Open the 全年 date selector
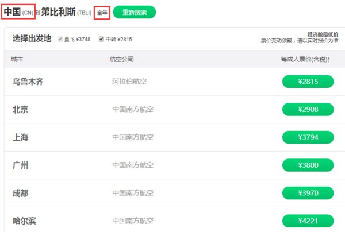Viewport: 345px width, 232px height. click(102, 12)
